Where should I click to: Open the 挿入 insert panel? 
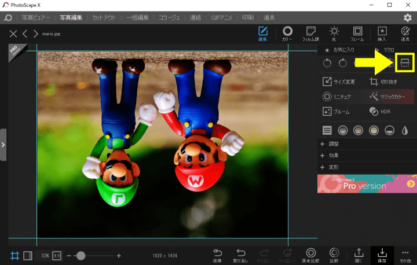click(x=382, y=34)
